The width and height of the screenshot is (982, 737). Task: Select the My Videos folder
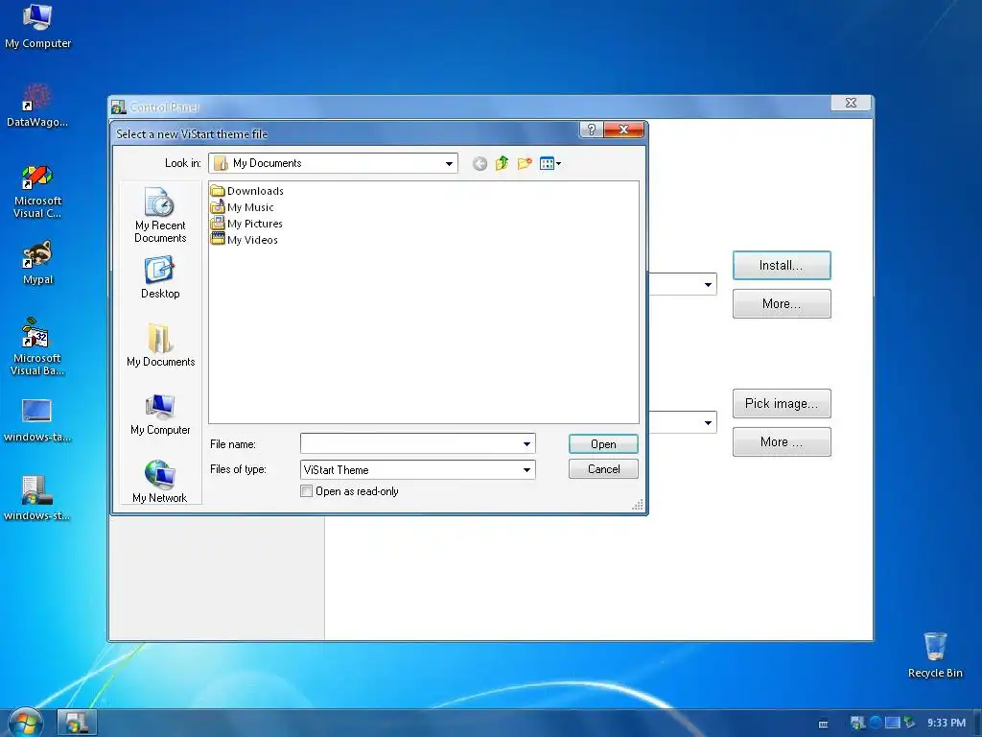point(245,239)
